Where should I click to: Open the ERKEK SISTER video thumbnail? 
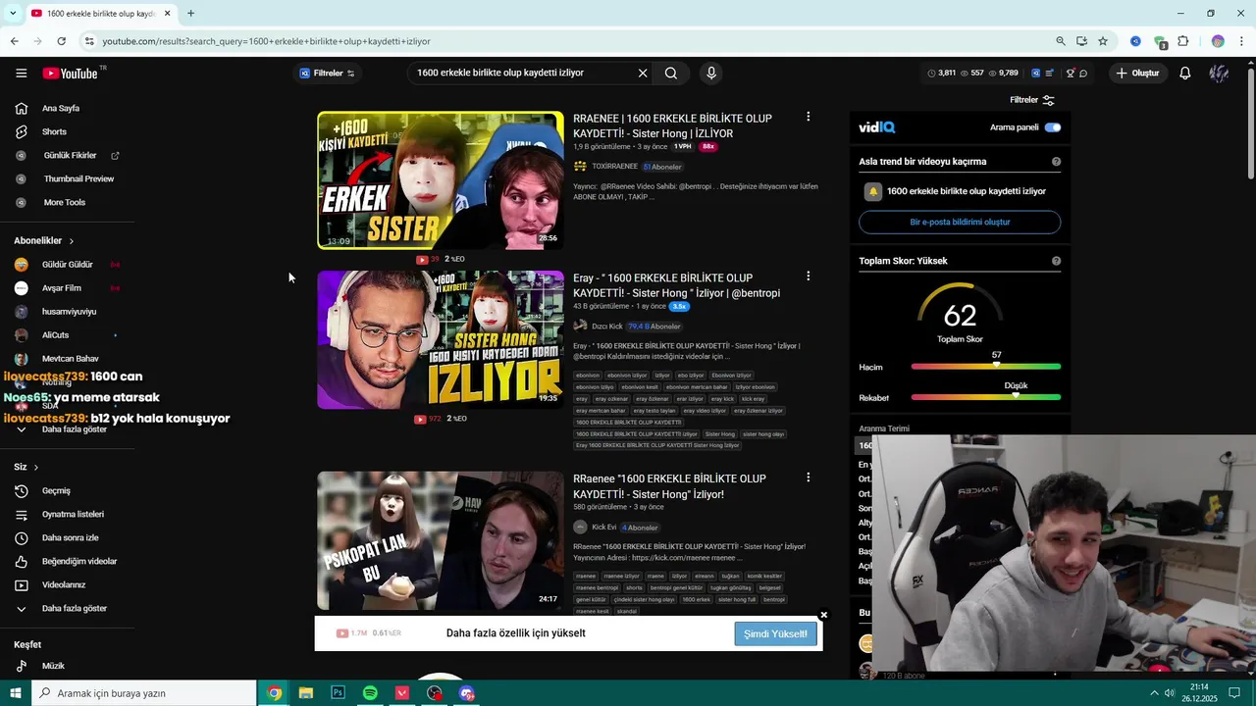[x=441, y=180]
